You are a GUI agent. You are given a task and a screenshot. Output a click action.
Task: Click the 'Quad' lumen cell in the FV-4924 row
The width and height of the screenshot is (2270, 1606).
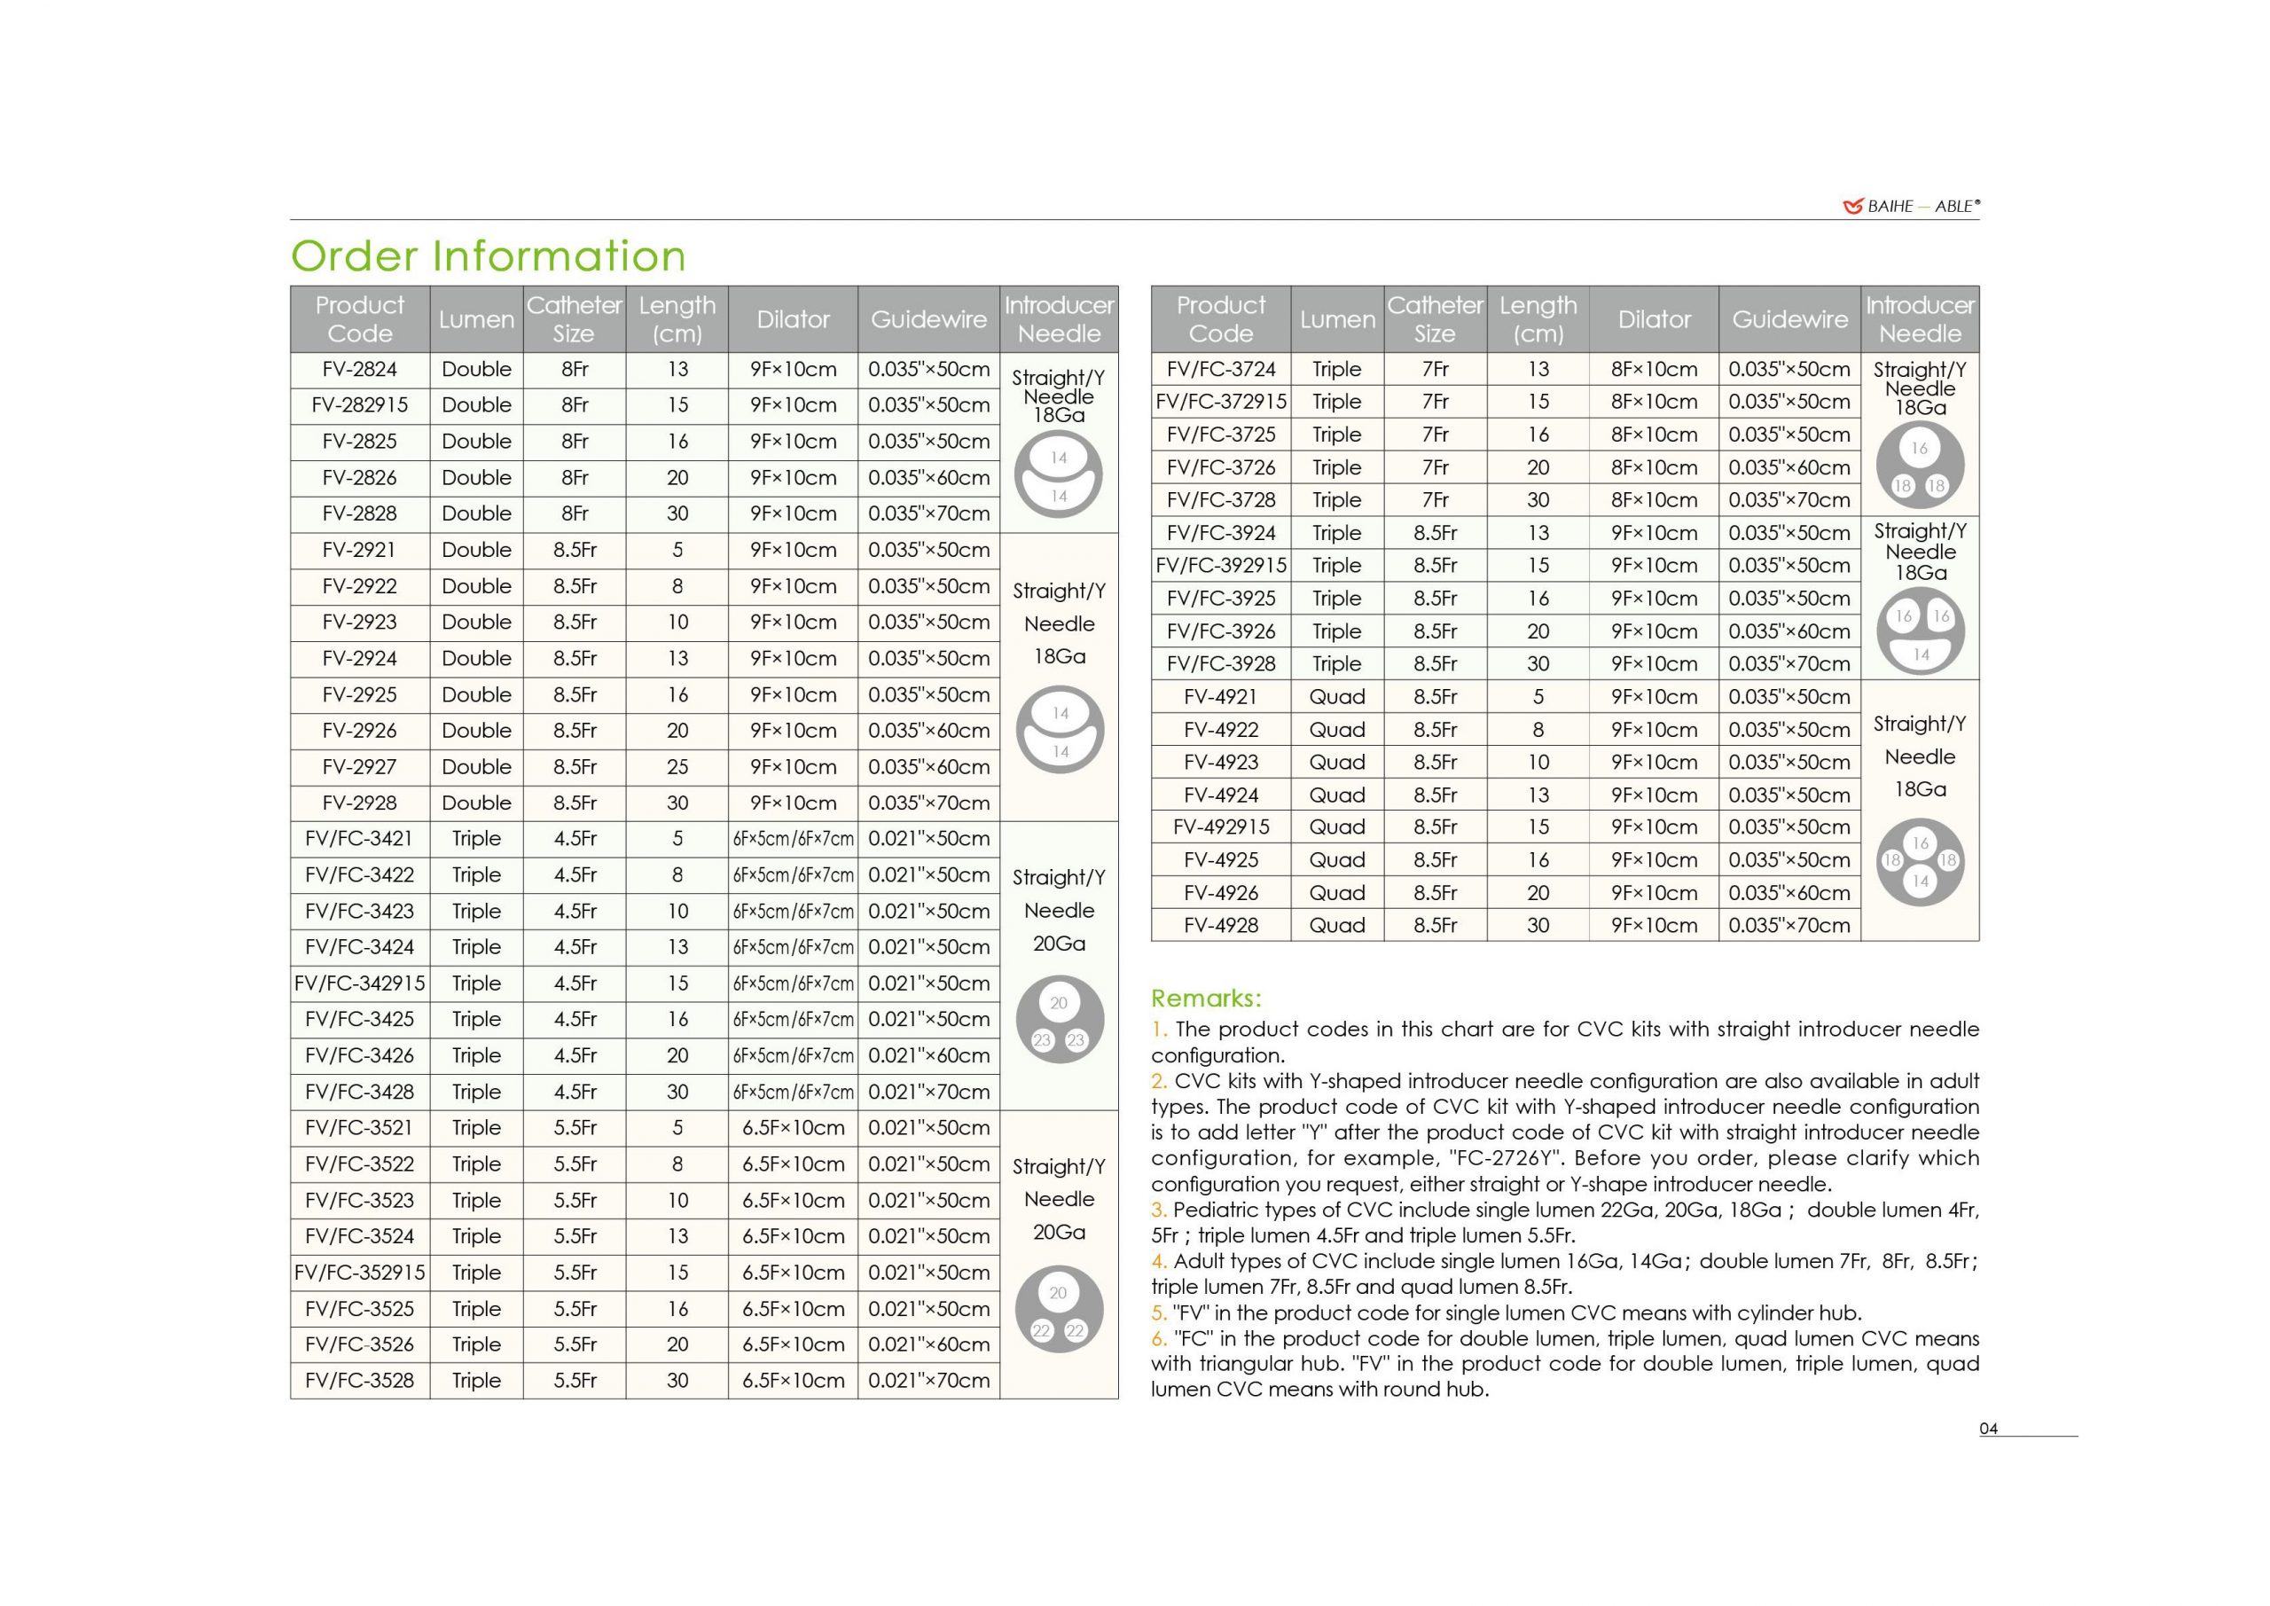click(x=1338, y=795)
